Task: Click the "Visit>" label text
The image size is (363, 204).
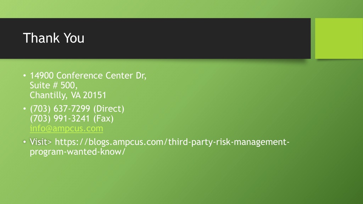Action: (x=41, y=142)
